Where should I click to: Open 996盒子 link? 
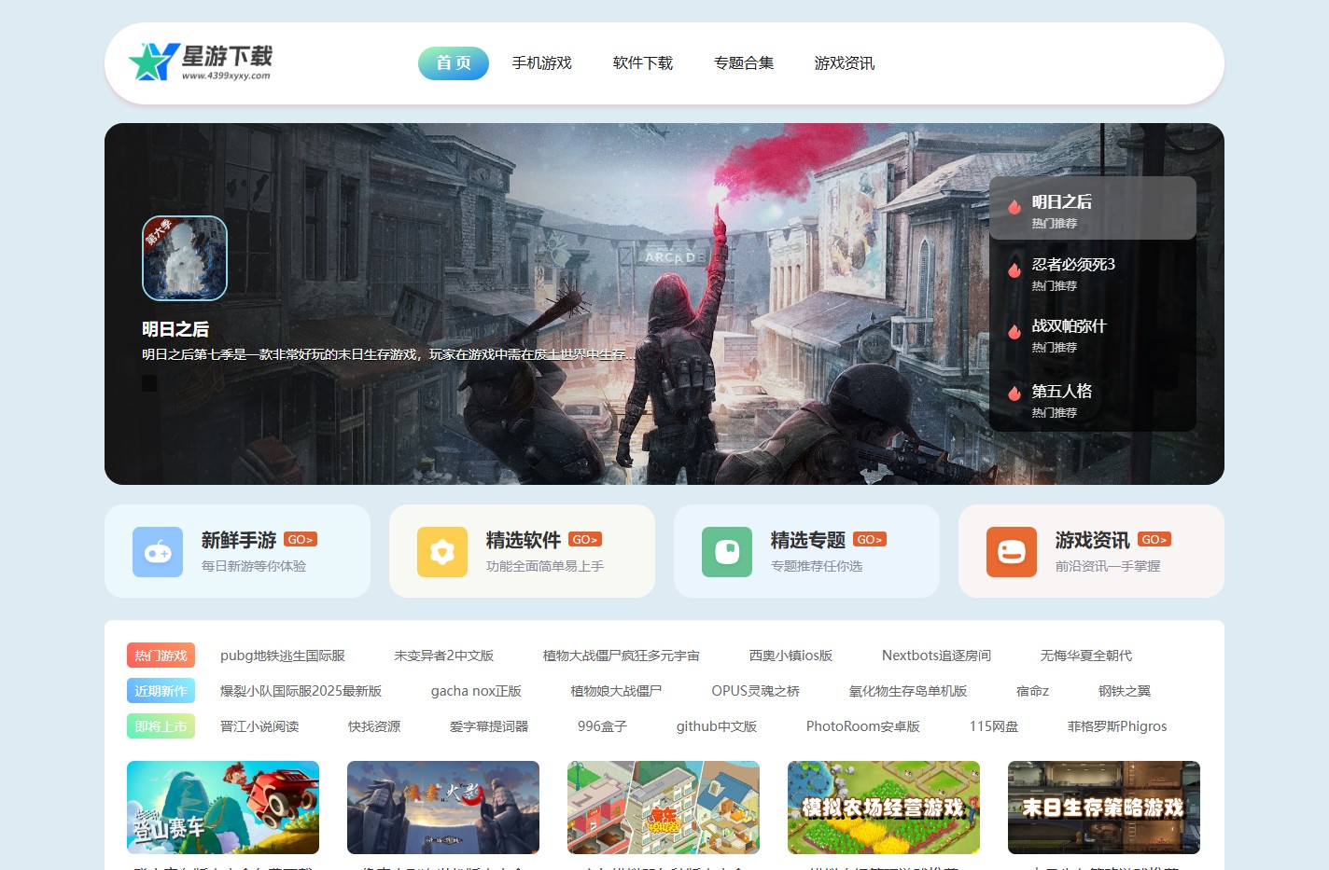point(603,726)
